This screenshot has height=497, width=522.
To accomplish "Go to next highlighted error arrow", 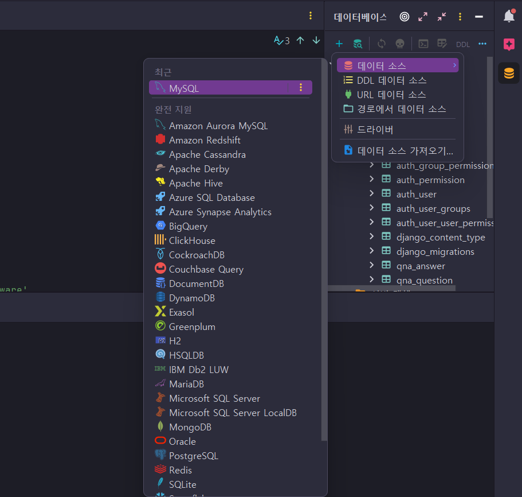I will (x=316, y=41).
